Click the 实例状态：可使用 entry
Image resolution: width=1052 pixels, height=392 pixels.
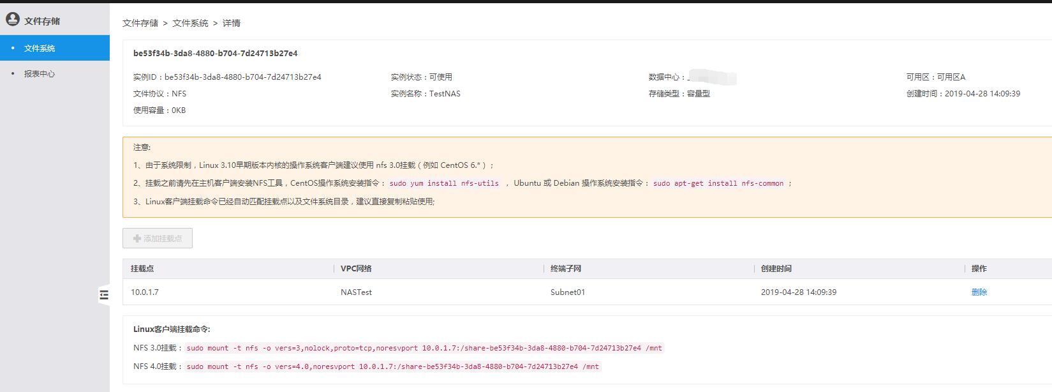(x=422, y=77)
